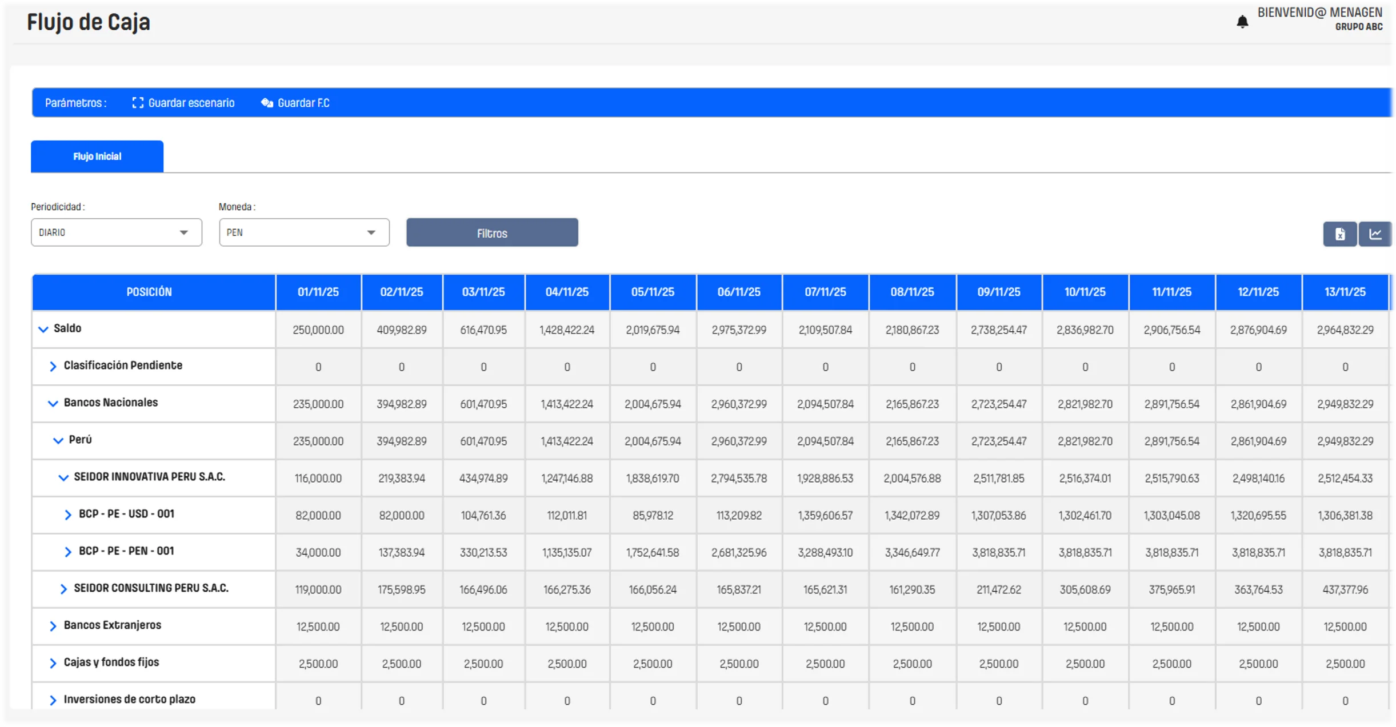
Task: Open the Moneda PEN dropdown
Action: 303,232
